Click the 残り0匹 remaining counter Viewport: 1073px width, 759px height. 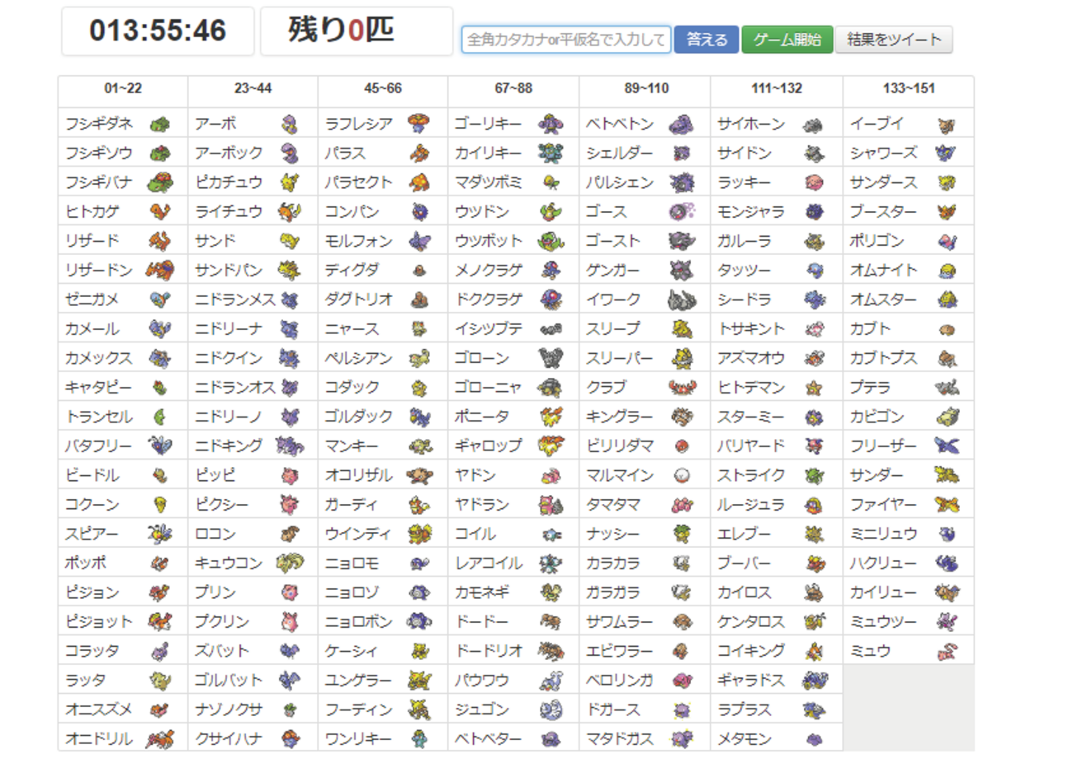coord(357,31)
